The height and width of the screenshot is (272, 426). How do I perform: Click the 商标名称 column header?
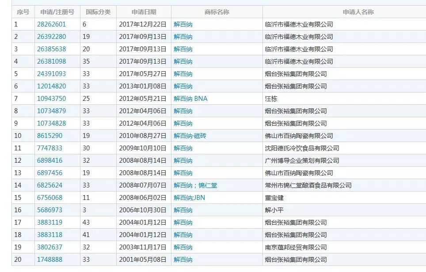click(x=217, y=12)
